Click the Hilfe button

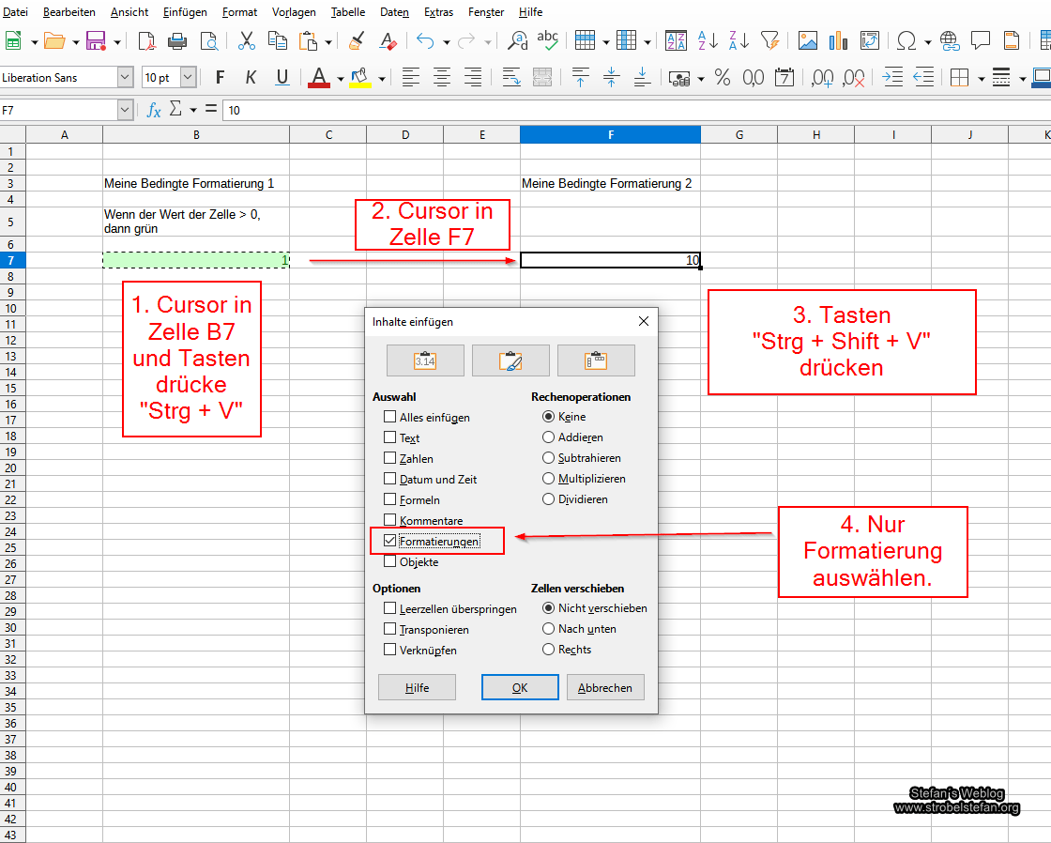417,687
